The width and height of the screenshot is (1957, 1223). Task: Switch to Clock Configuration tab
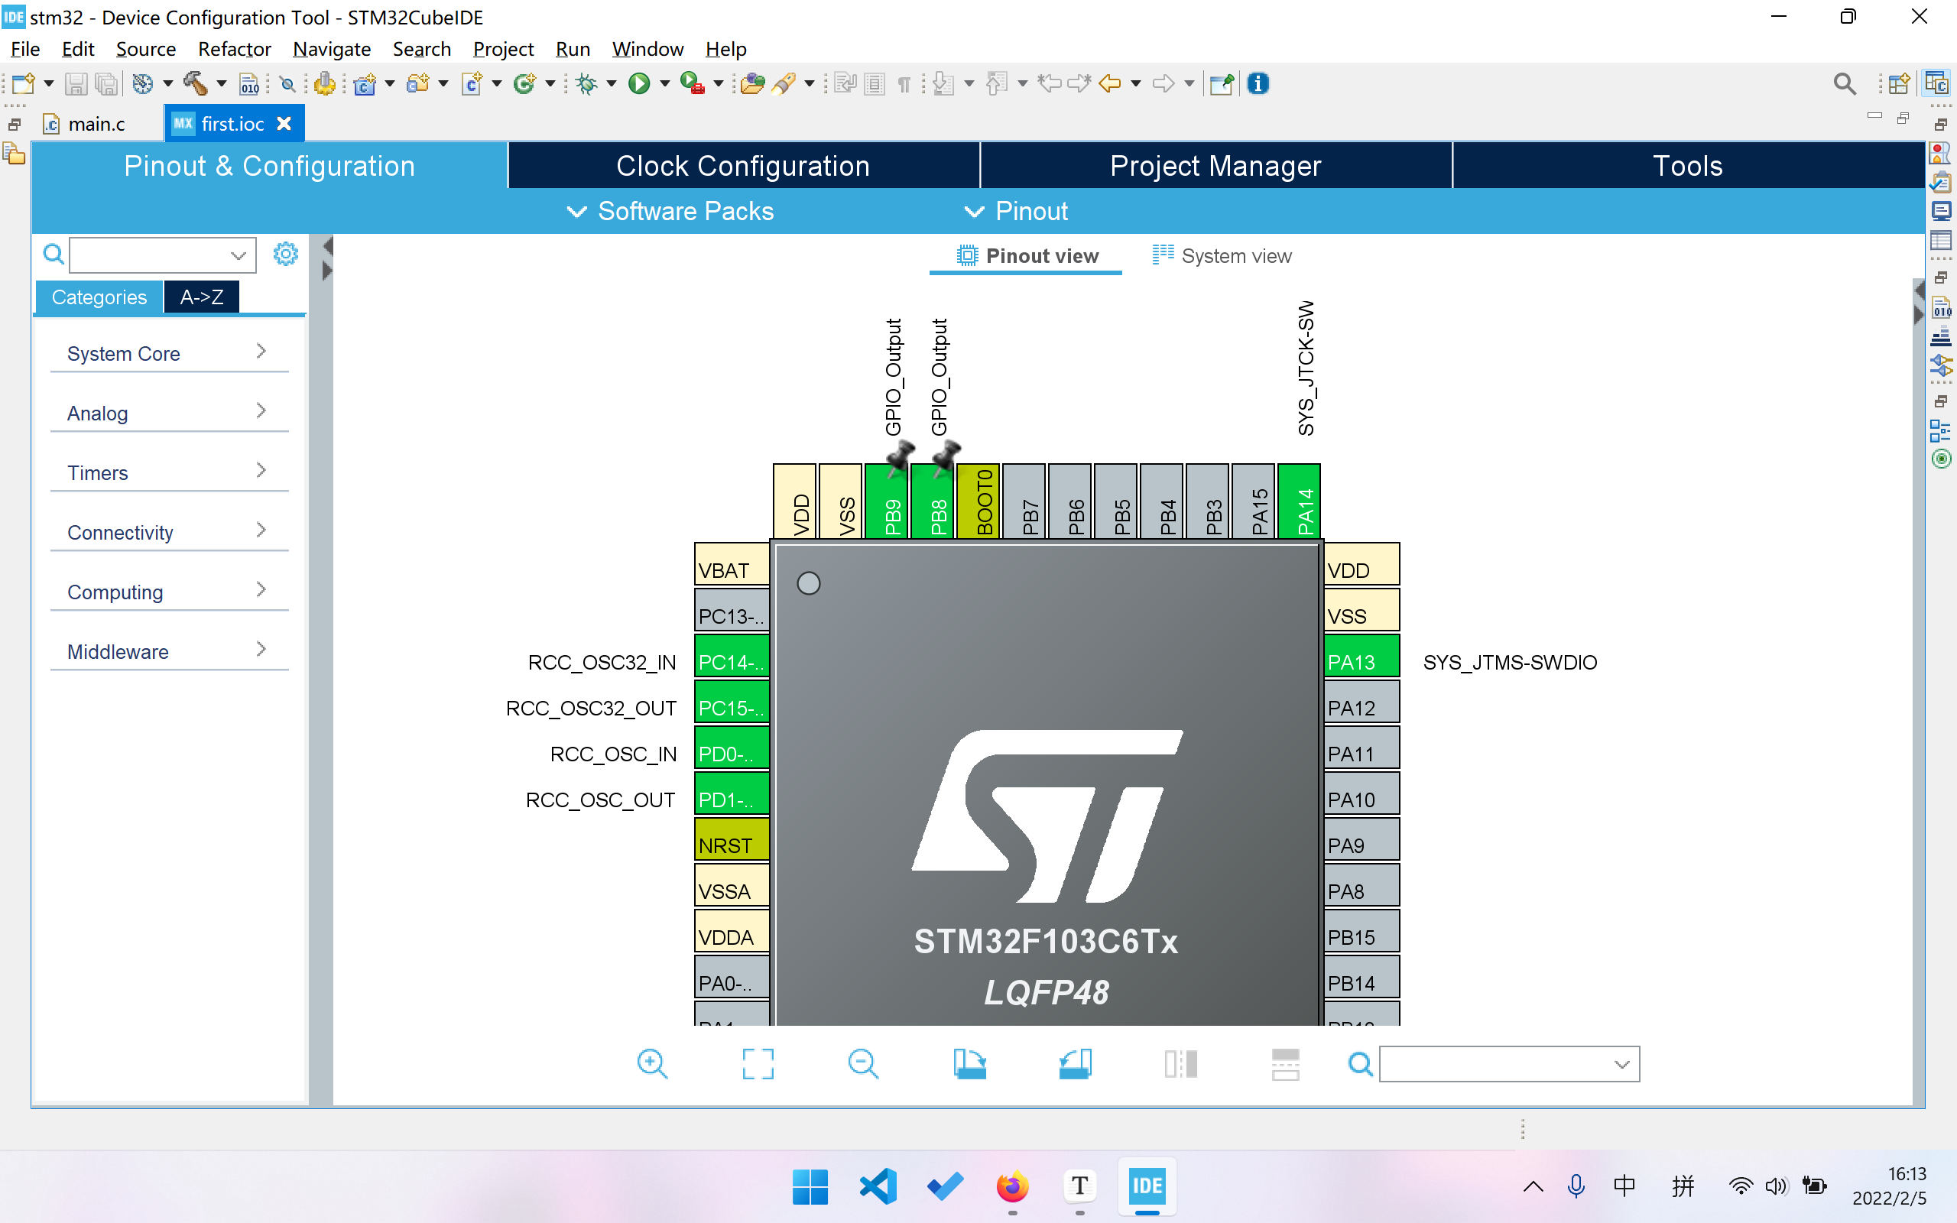[743, 166]
